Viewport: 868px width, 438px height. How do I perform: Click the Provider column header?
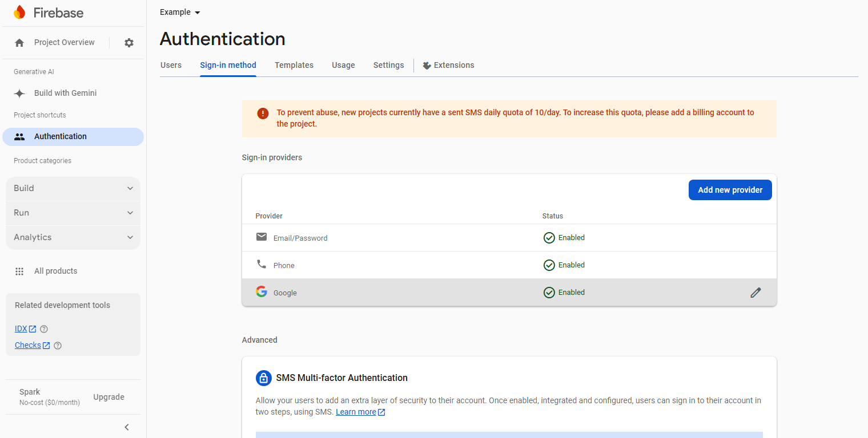click(x=269, y=216)
